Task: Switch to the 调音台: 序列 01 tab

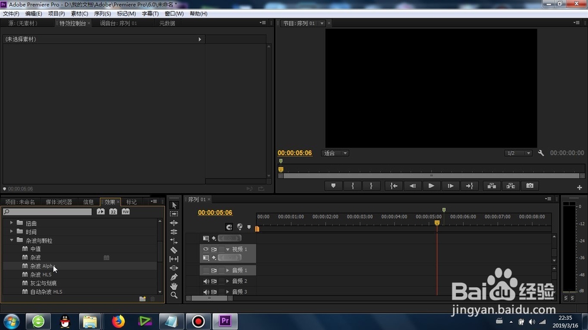Action: tap(119, 23)
